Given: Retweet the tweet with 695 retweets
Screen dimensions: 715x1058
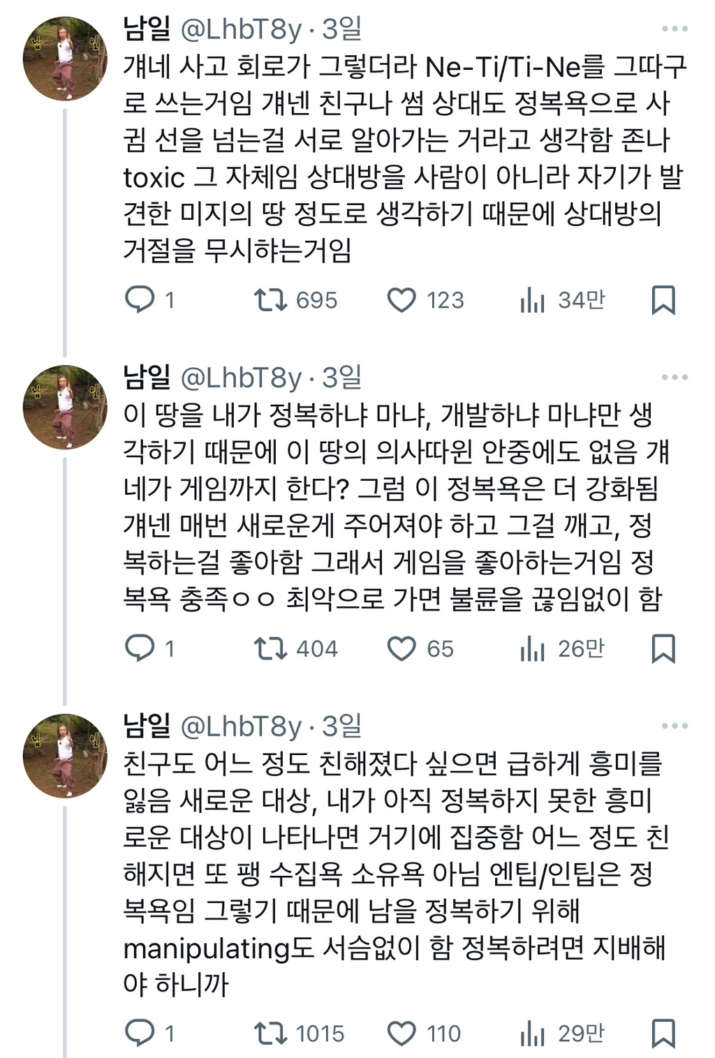Looking at the screenshot, I should 270,300.
